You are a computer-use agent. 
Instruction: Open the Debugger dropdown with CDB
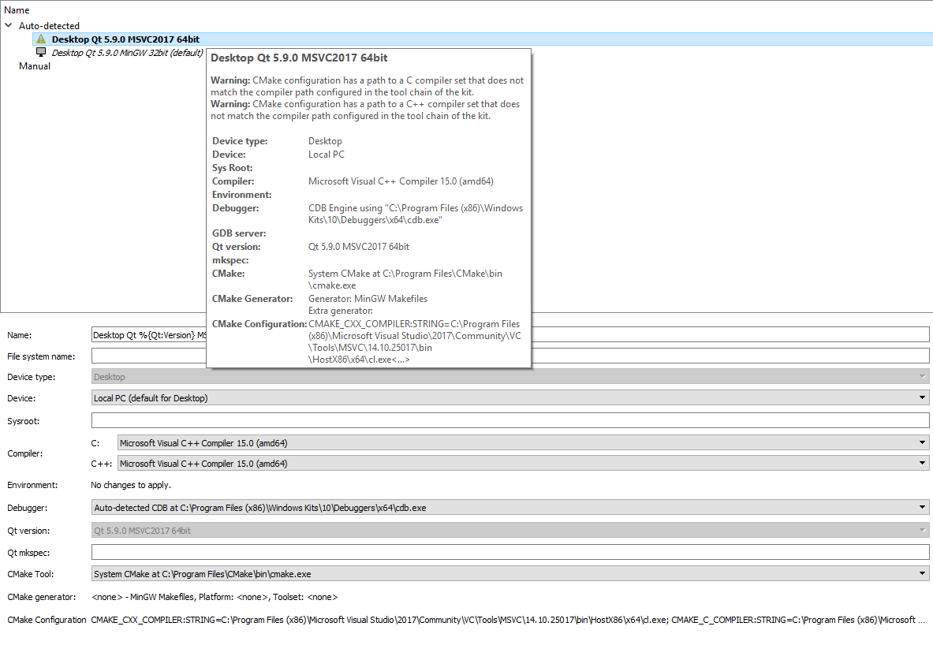510,508
